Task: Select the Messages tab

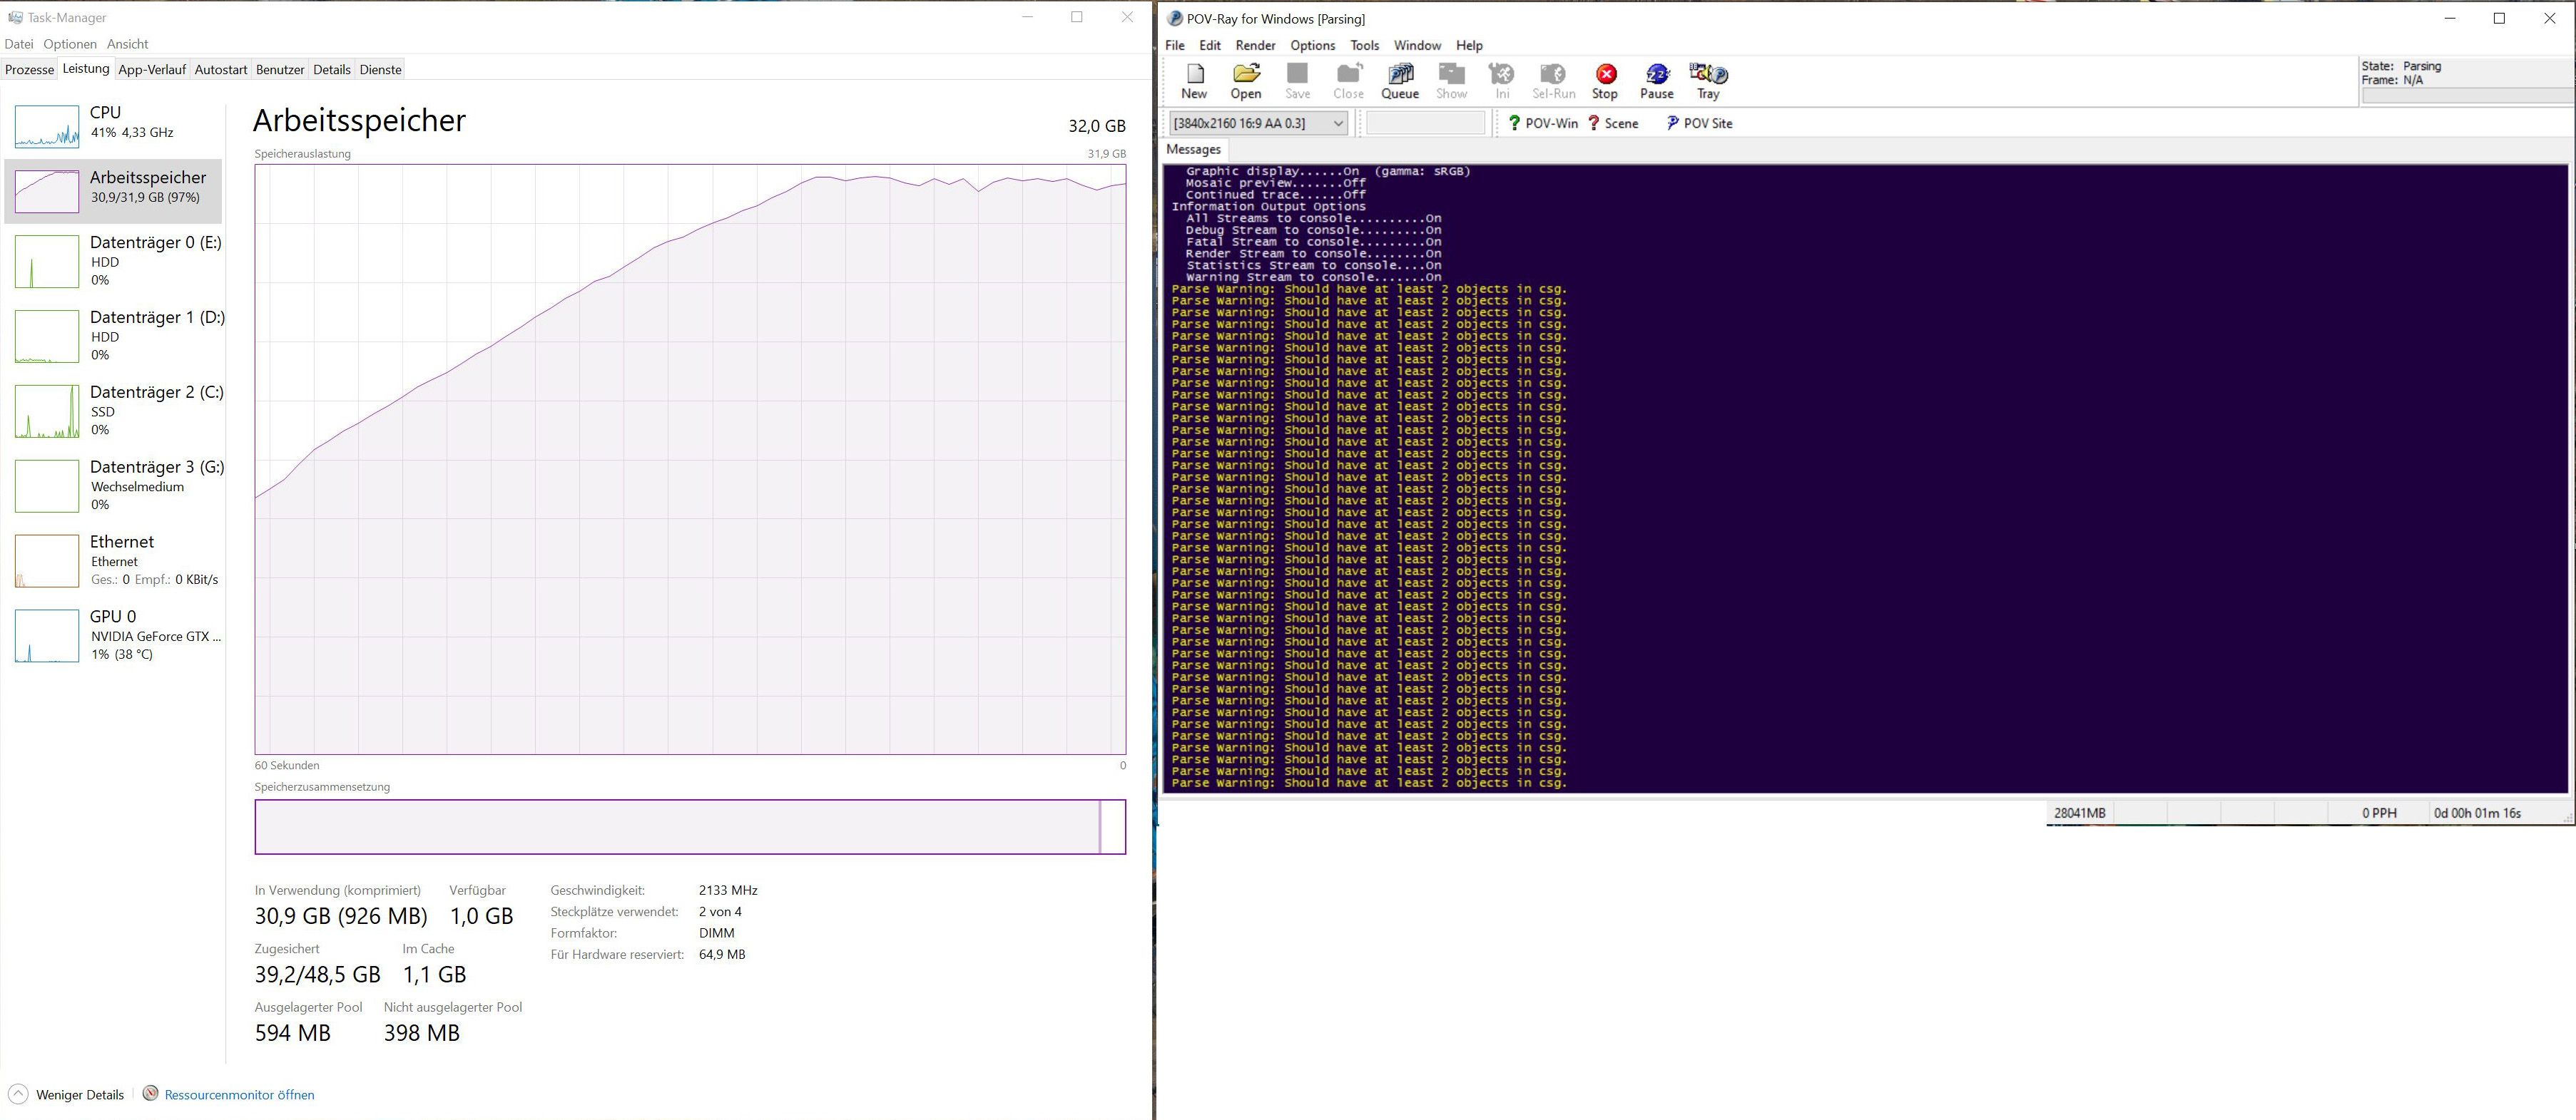Action: point(1193,149)
